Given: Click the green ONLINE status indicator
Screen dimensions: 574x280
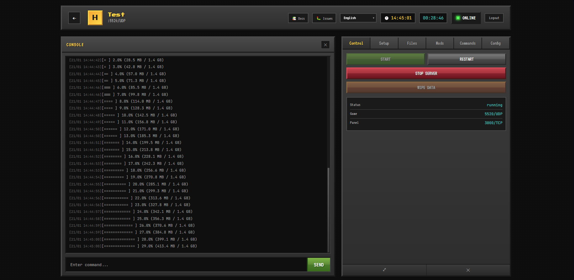Looking at the screenshot, I should (x=466, y=18).
